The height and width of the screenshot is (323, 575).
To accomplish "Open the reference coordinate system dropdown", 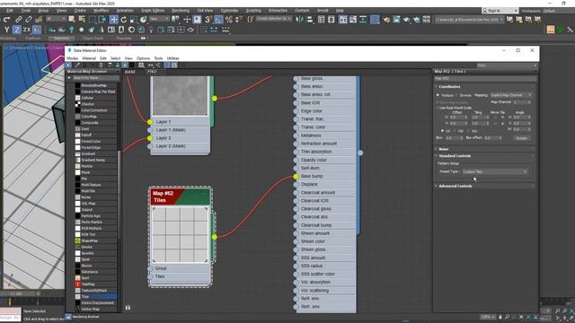I will point(159,19).
